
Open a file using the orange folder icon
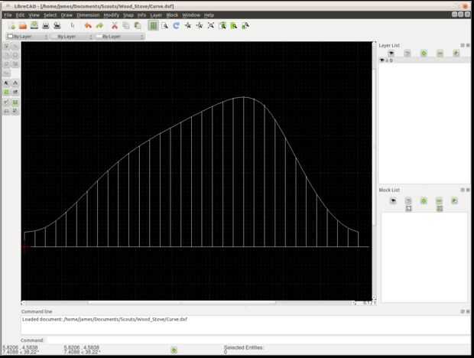point(23,26)
